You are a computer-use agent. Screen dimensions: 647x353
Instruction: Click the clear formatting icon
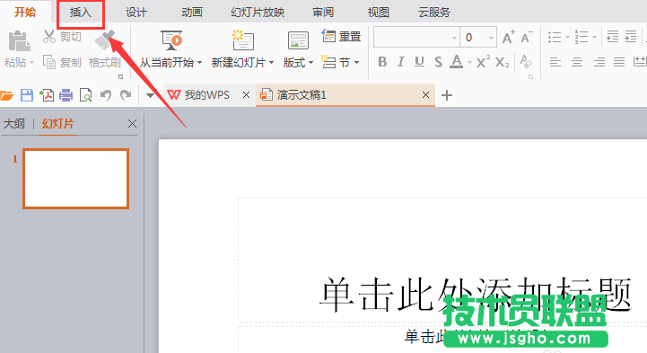pyautogui.click(x=525, y=61)
